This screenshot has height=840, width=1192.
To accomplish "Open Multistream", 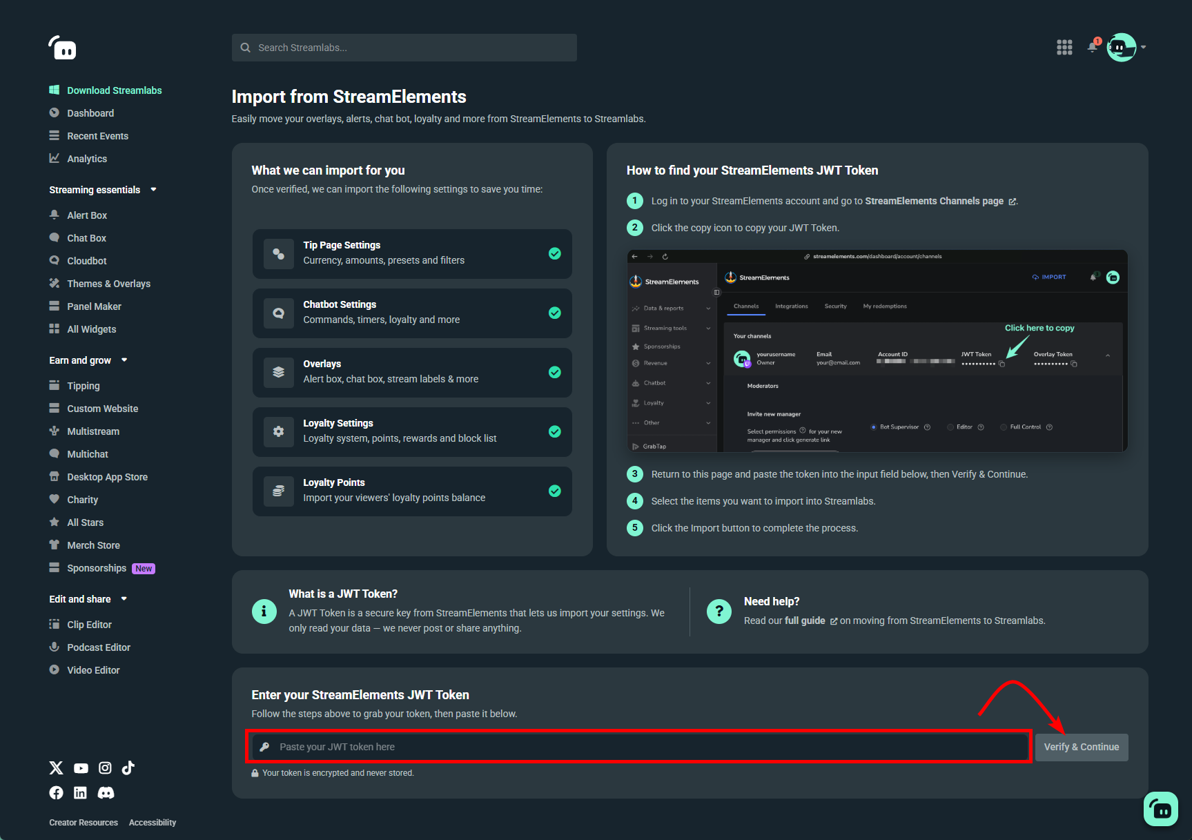I will 84,431.
